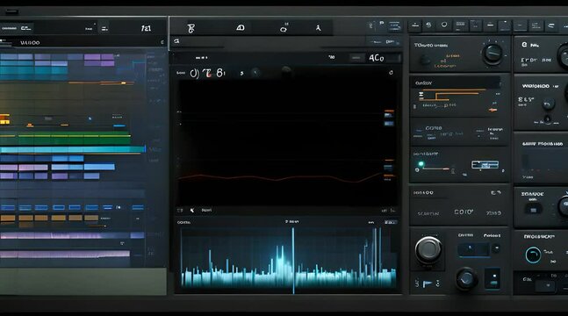The image size is (568, 316).
Task: Select the D-shaped icon in the center toolbar
Action: (241, 28)
